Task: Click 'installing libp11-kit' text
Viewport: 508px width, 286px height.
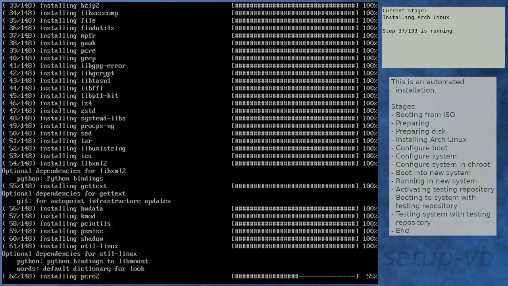Action: click(x=79, y=96)
